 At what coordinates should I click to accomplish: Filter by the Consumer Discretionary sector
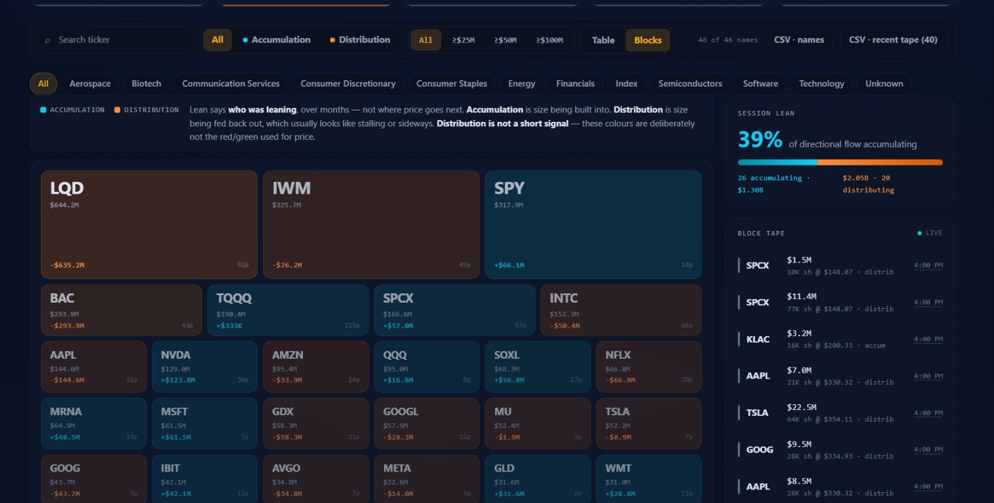tap(348, 83)
